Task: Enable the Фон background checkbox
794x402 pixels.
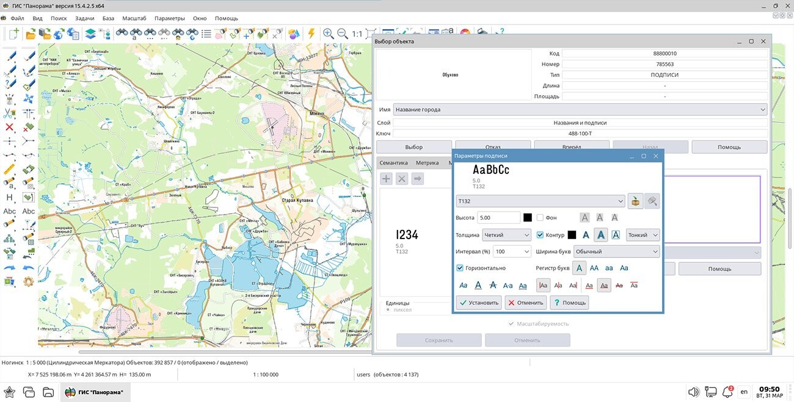Action: coord(540,218)
